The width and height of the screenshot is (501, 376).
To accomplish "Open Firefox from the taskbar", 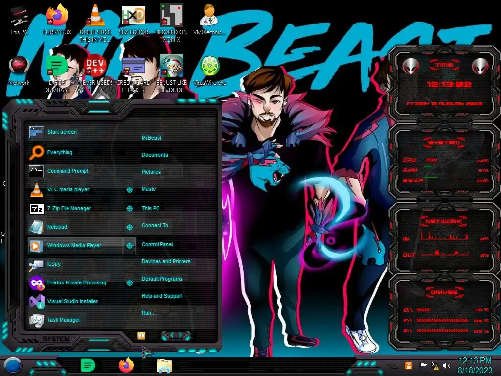I will tap(126, 365).
